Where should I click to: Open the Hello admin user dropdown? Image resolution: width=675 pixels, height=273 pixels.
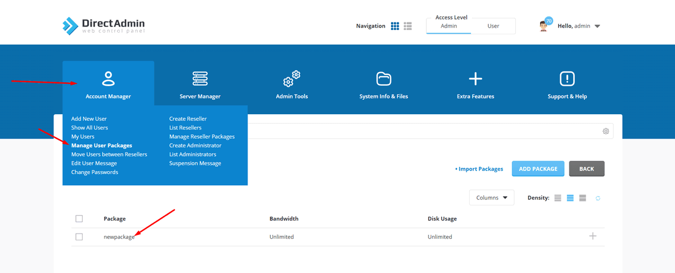pyautogui.click(x=578, y=26)
